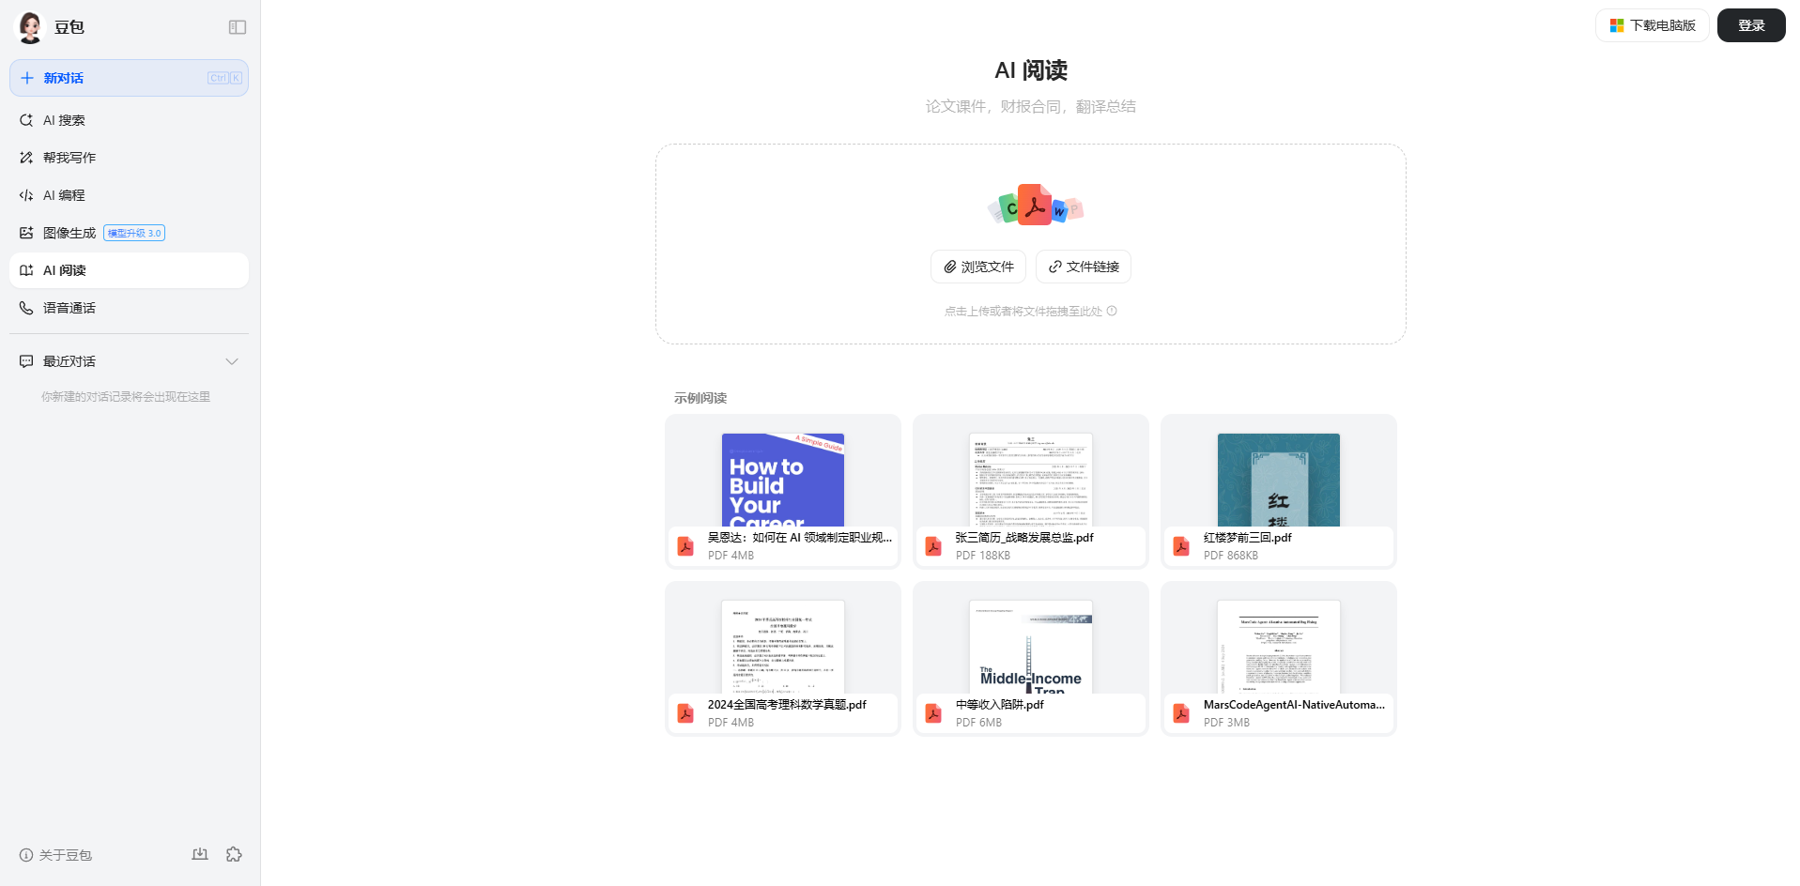Click the download app icon at sidebar bottom
1800x886 pixels.
[x=200, y=854]
